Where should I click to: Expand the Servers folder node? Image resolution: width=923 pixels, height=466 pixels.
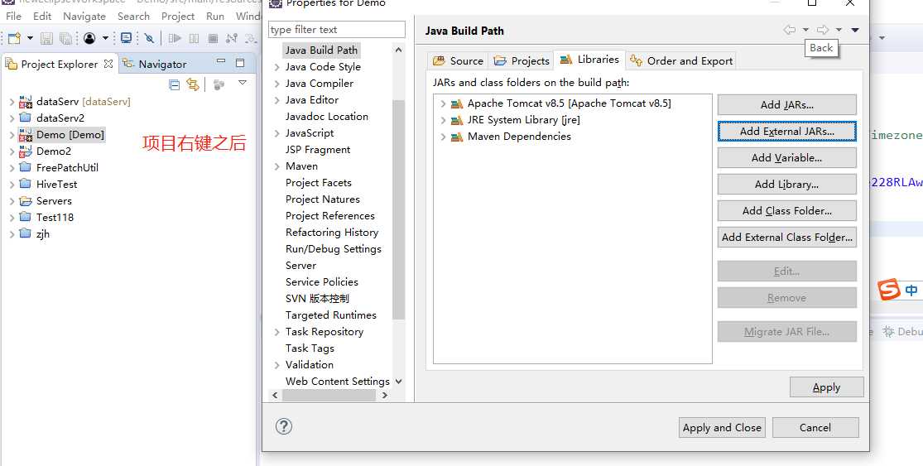(x=12, y=201)
